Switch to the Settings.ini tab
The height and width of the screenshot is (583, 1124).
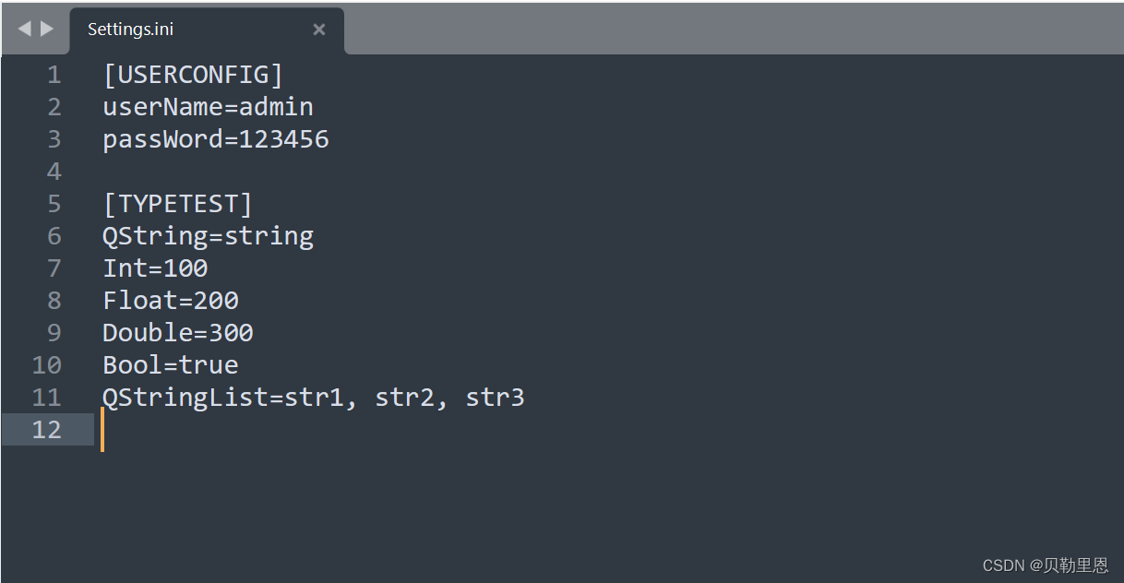click(129, 29)
